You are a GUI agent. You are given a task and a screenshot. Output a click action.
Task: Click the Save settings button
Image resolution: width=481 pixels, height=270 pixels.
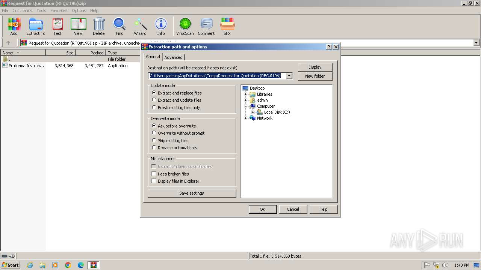[192, 193]
